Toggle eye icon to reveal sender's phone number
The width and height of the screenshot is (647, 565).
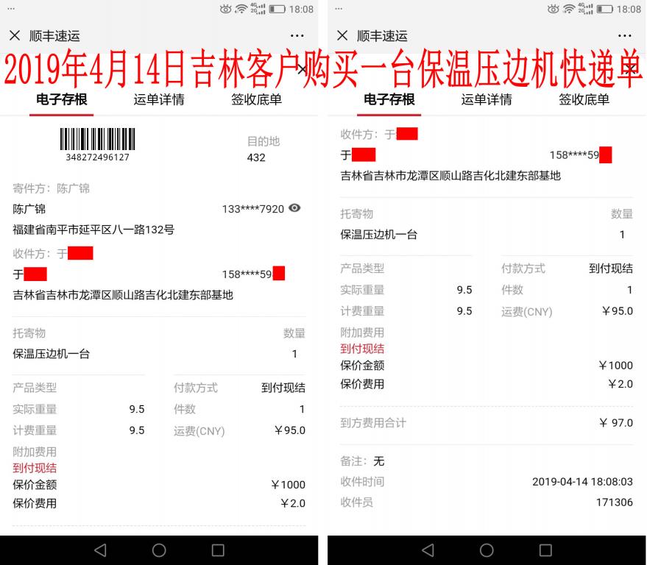click(294, 208)
